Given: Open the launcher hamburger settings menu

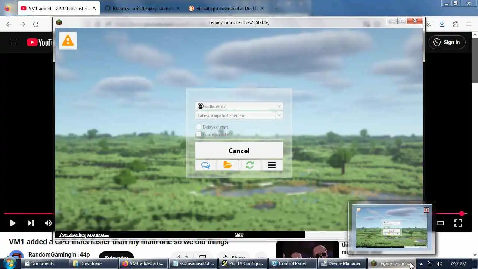Looking at the screenshot, I should tap(272, 165).
